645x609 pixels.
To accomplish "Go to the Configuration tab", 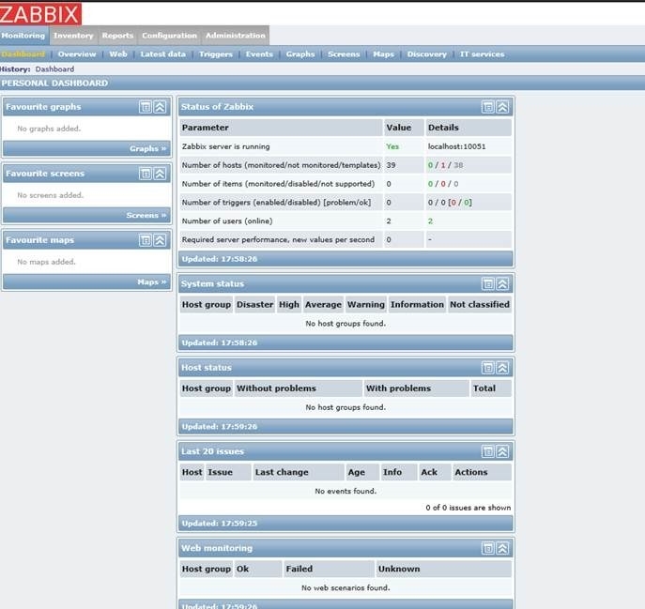I will click(170, 36).
